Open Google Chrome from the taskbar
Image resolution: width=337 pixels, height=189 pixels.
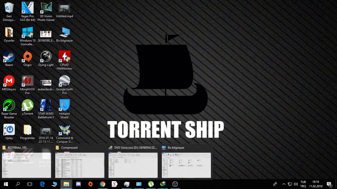click(x=103, y=184)
